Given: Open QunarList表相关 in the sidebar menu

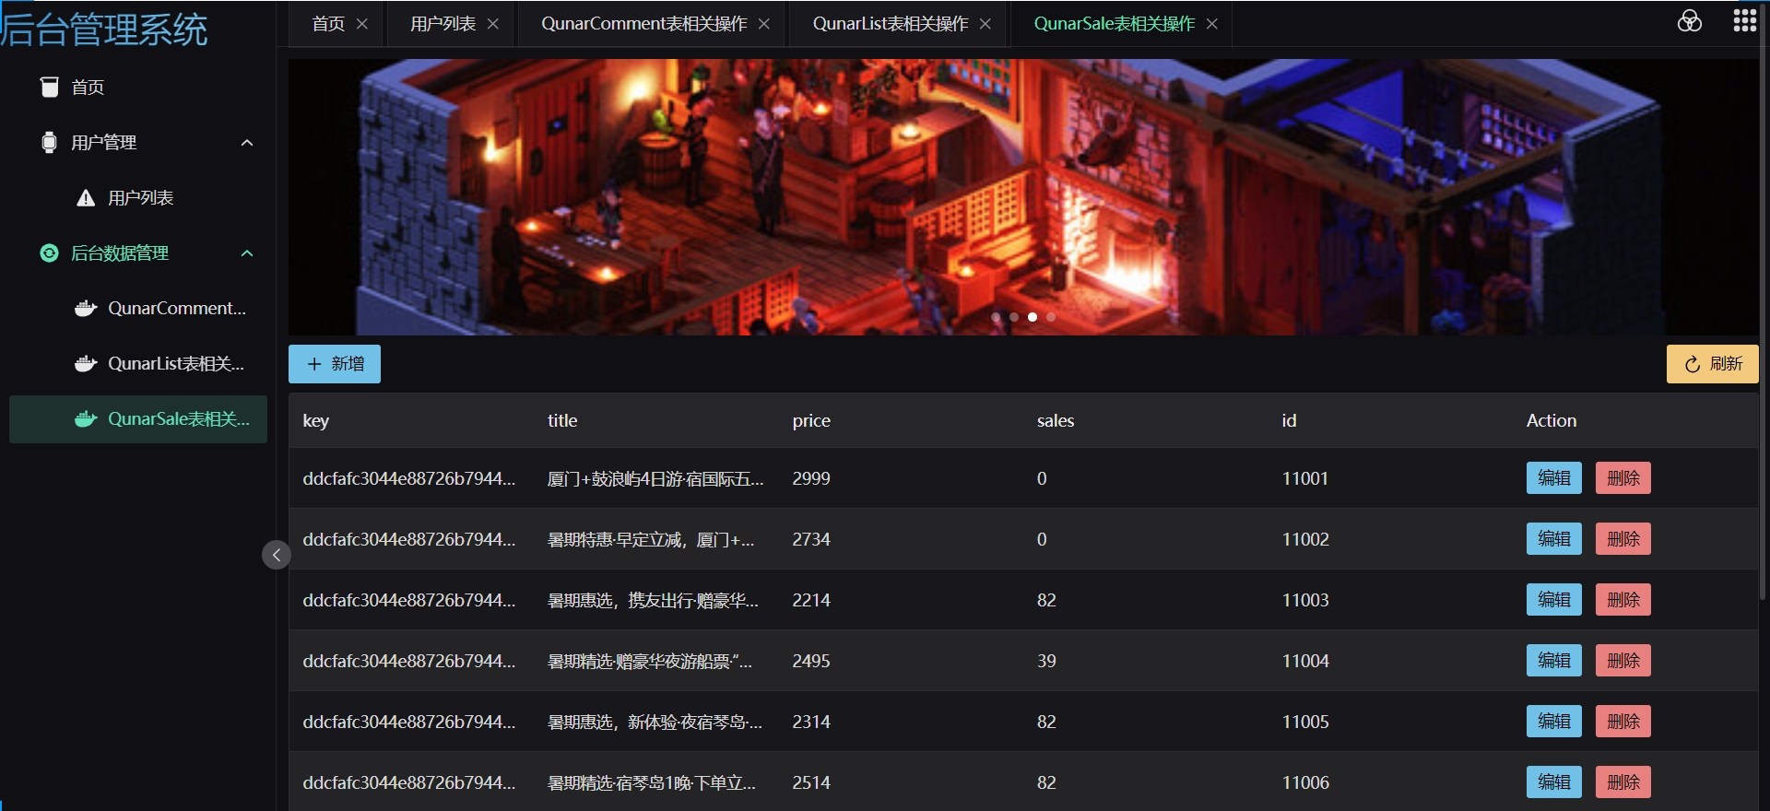Looking at the screenshot, I should pos(138,363).
